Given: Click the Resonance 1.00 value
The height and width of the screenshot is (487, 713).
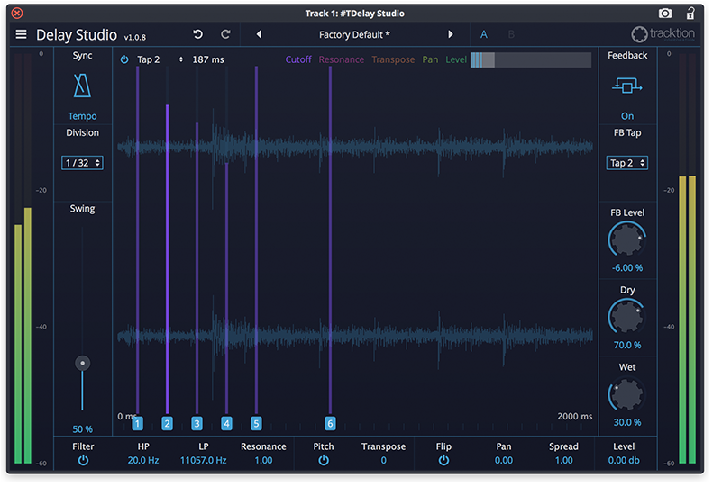Looking at the screenshot, I should click(263, 461).
